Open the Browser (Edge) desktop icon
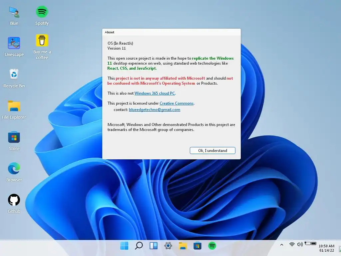The width and height of the screenshot is (341, 256). 14,172
